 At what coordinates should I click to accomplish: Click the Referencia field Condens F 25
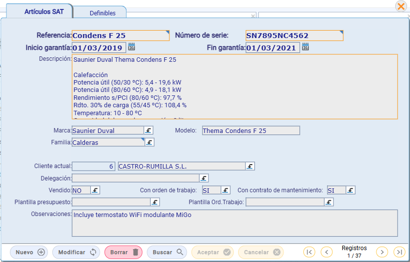coord(121,36)
